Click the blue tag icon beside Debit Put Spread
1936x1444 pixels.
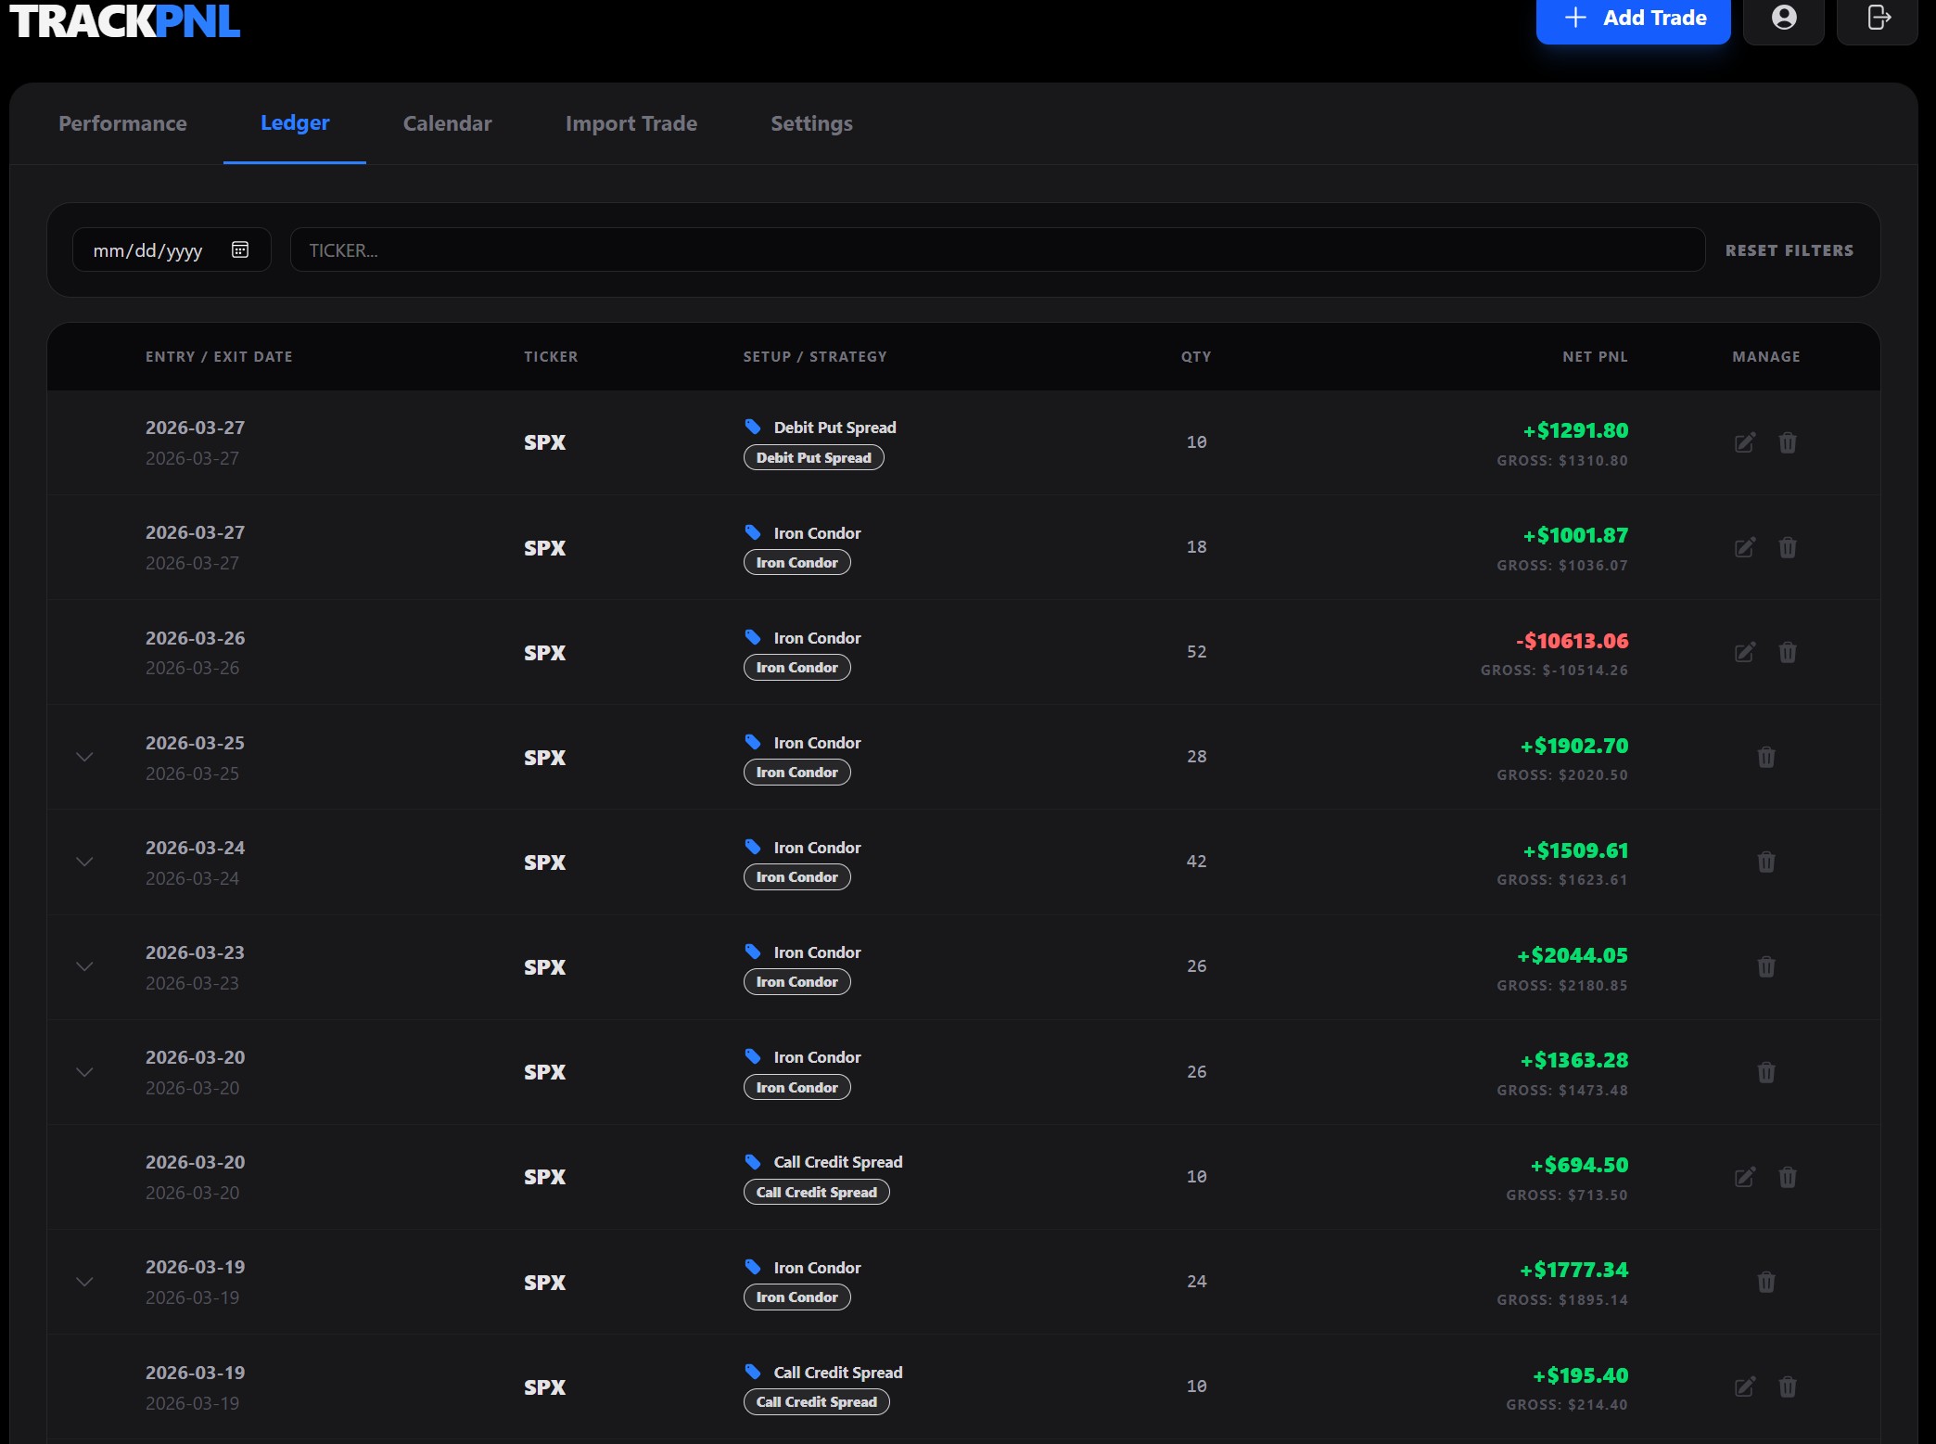tap(754, 427)
